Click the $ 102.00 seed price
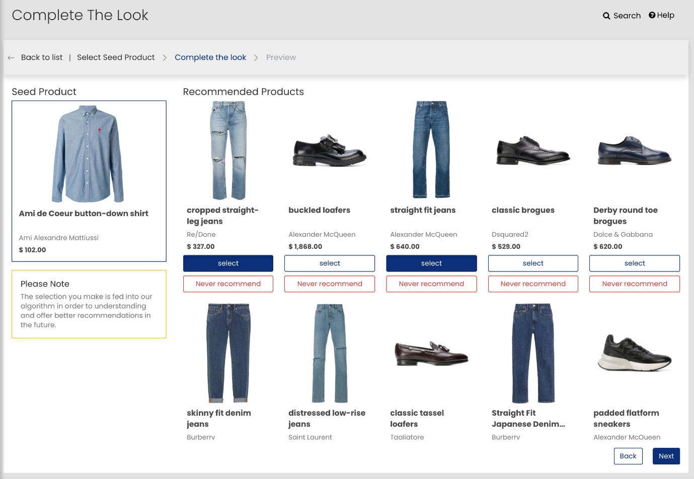 pyautogui.click(x=32, y=250)
